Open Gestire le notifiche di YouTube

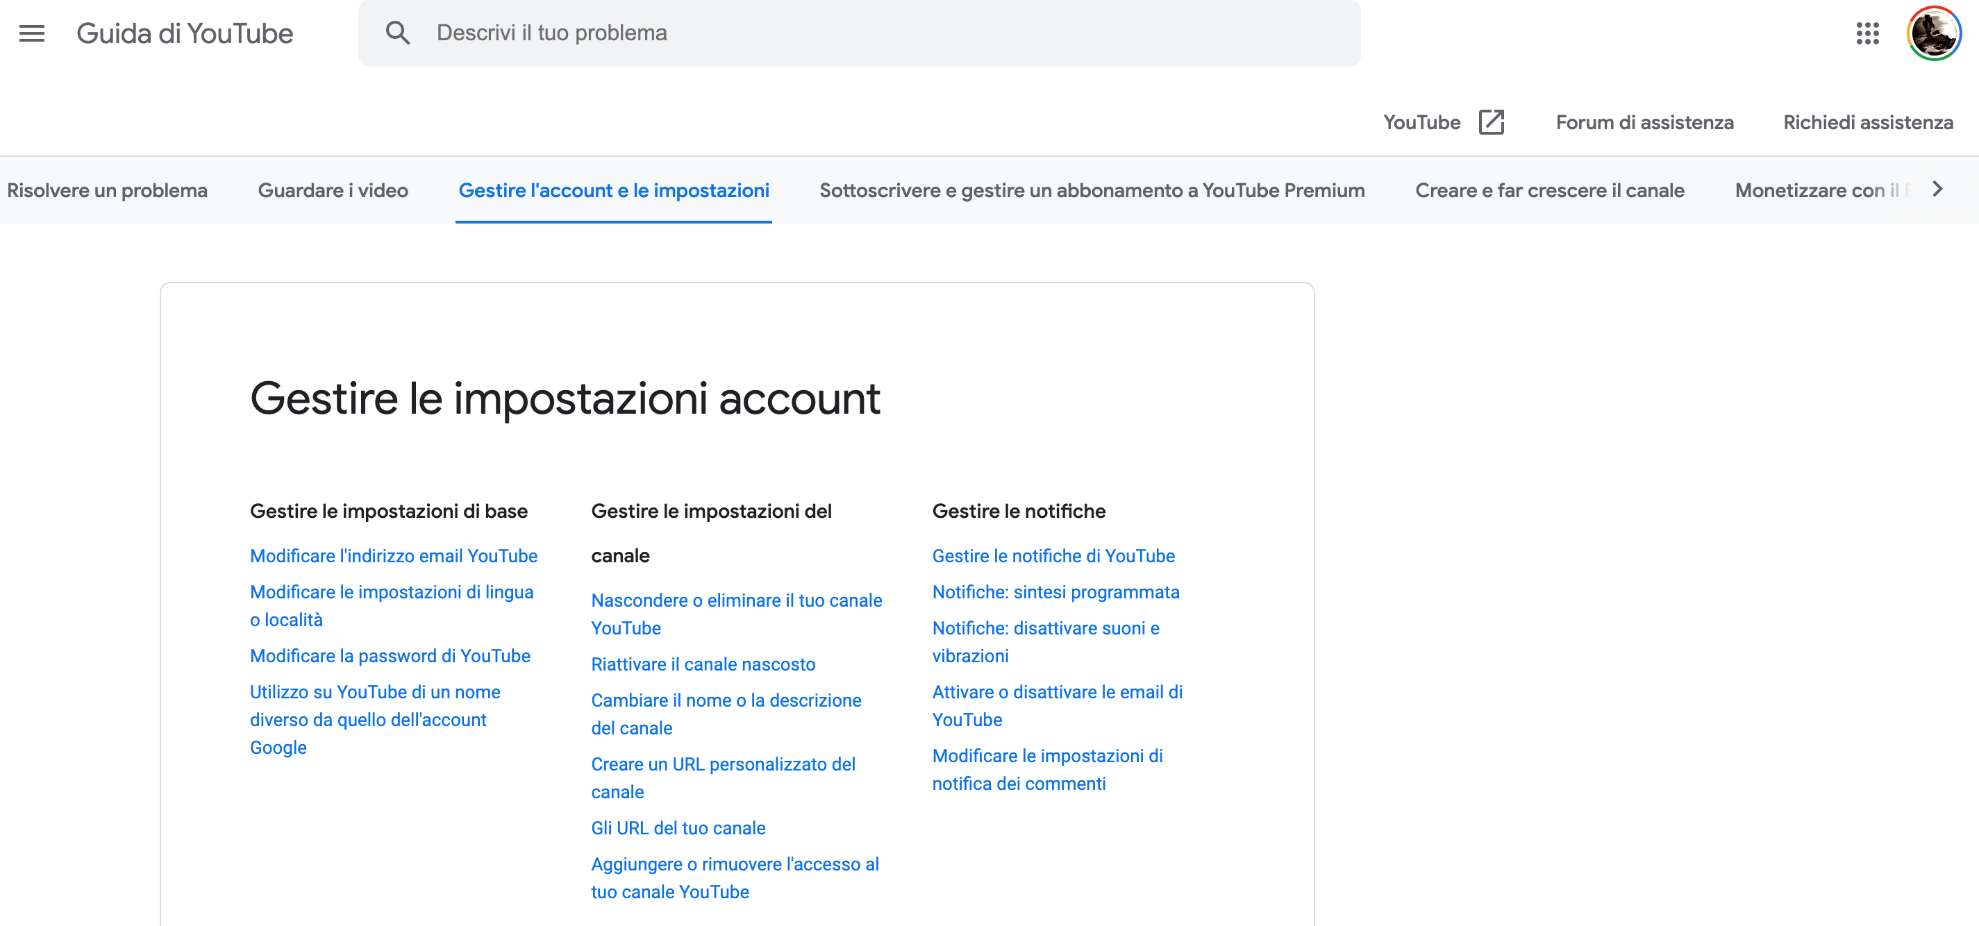click(x=1053, y=556)
